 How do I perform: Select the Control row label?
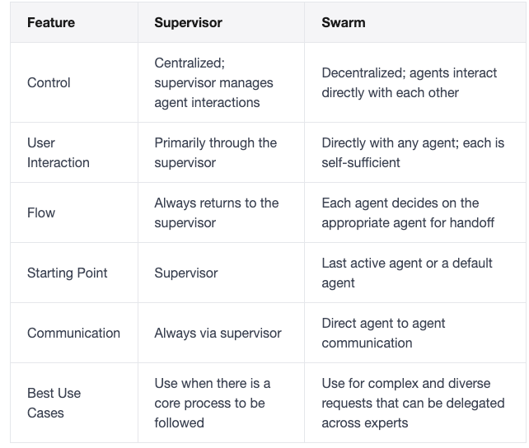[x=49, y=82]
